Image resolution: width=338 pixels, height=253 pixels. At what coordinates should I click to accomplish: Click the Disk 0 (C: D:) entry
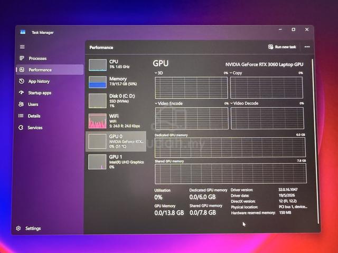[116, 101]
